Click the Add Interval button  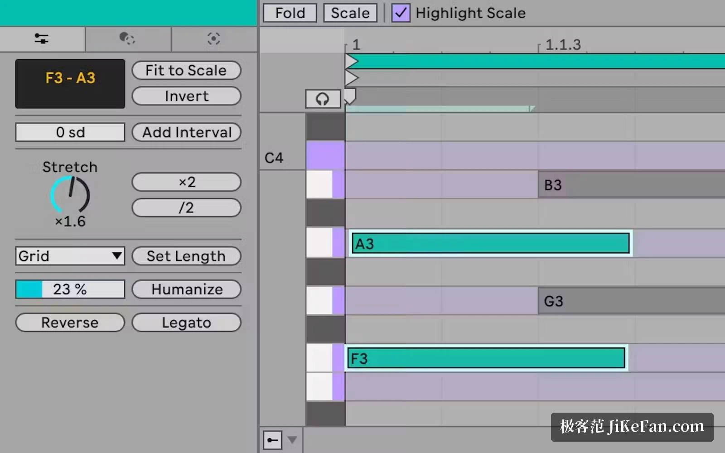pos(186,132)
